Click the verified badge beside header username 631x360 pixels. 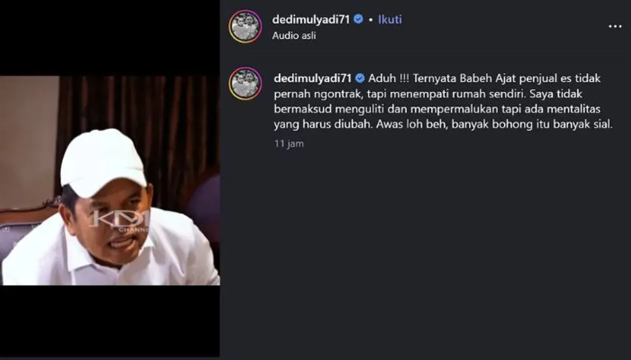(358, 19)
